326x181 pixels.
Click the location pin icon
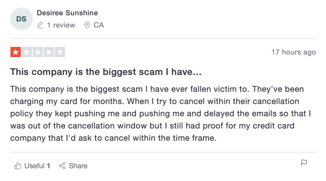pos(87,25)
